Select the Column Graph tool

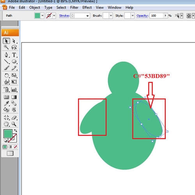14,89
